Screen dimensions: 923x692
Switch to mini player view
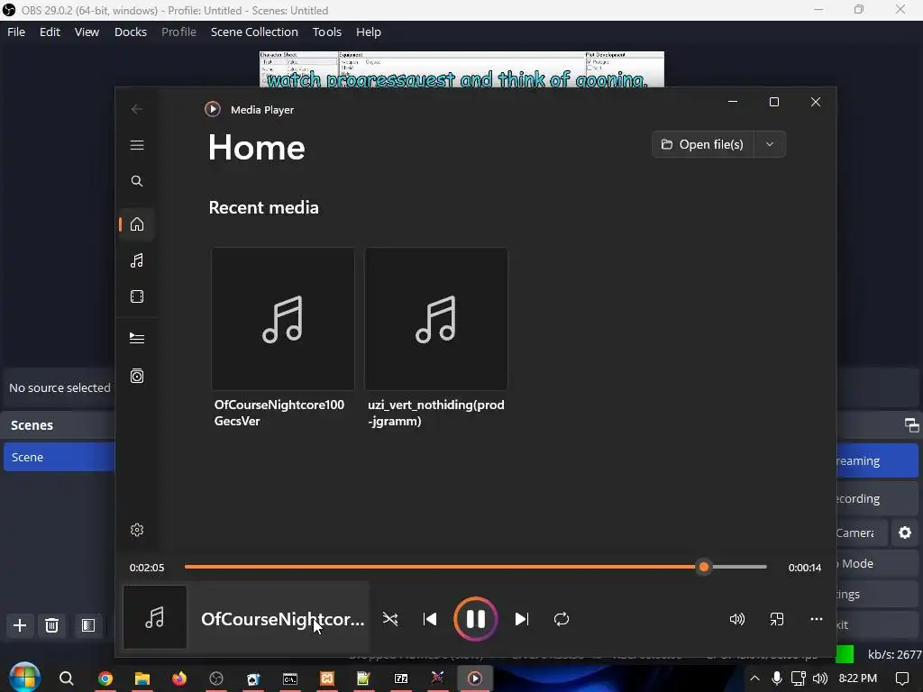[777, 619]
